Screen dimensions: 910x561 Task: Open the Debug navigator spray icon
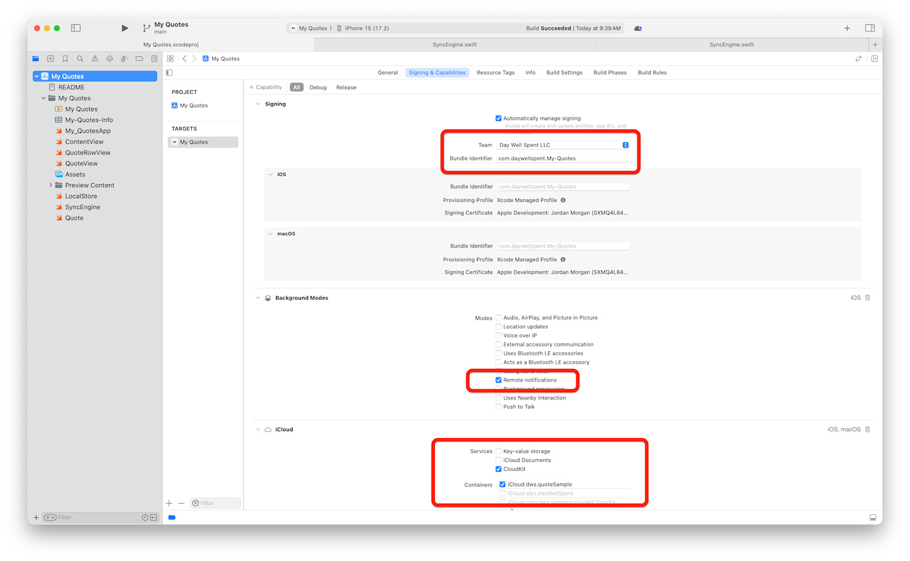click(124, 59)
